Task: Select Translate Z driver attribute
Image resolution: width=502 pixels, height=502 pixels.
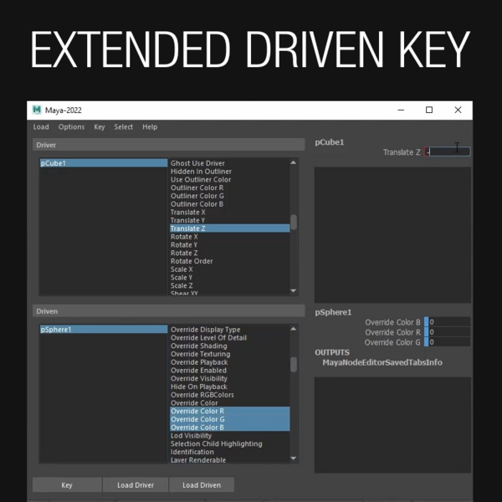Action: tap(230, 228)
